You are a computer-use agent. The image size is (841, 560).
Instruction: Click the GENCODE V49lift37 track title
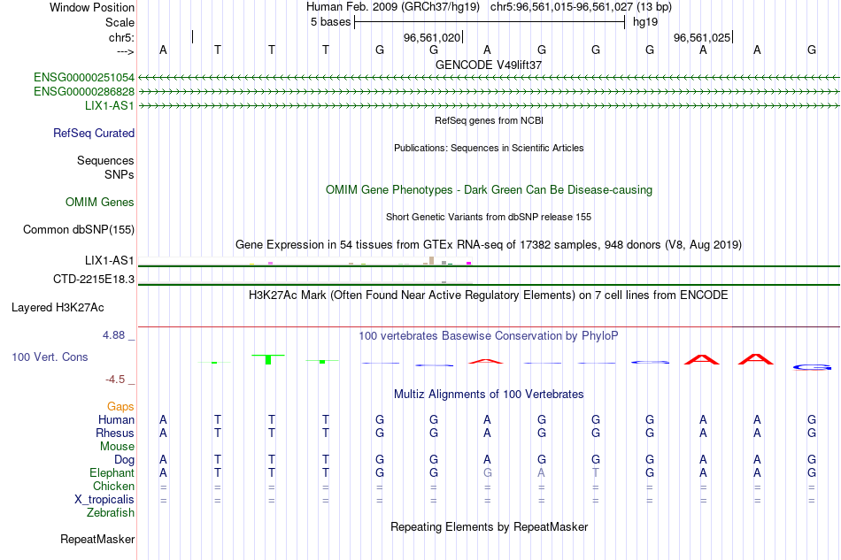(489, 65)
